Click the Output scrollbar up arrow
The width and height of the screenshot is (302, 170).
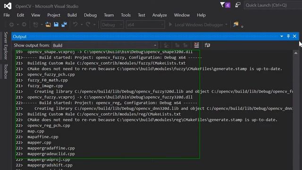pos(296,53)
